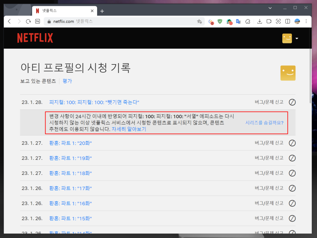
Task: Click the screen recorder icon in toolbar
Action: point(269,21)
